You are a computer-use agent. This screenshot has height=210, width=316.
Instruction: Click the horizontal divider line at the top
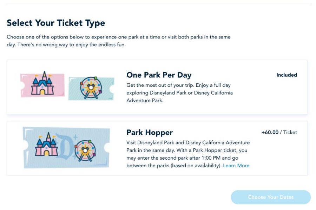(159, 4)
